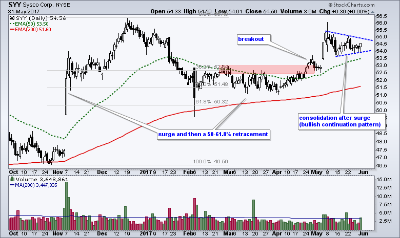Screen dimensions: 400x238
Task: Click the Open 54.33 value
Action: 165,11
